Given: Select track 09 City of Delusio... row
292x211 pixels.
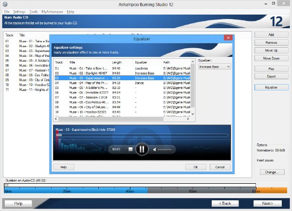Looking at the screenshot, I should coord(123,107).
